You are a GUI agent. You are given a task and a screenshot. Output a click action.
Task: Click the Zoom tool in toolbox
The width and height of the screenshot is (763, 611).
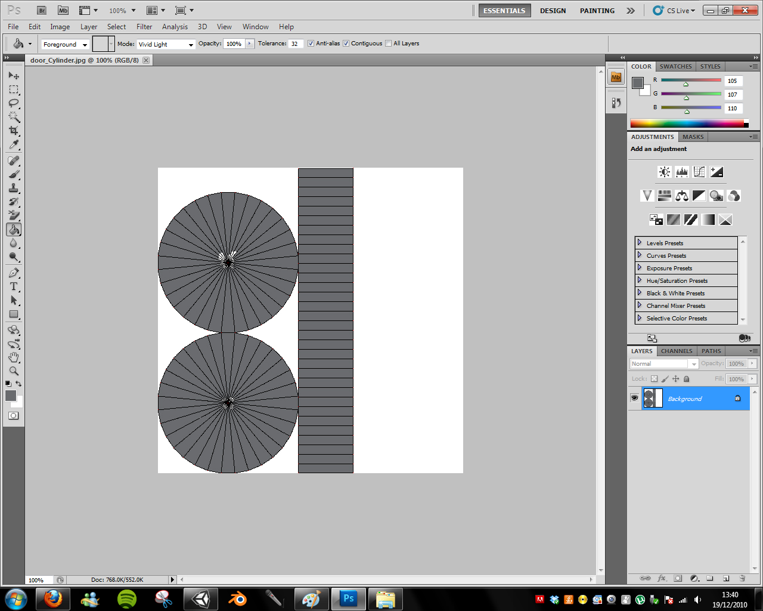pos(14,371)
